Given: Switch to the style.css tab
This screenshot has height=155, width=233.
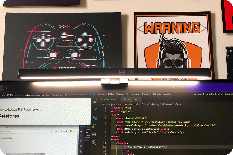Looking at the screenshot, I should point(131,99).
